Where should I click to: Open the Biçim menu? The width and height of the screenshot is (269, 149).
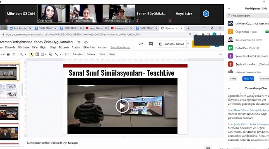coord(43,47)
